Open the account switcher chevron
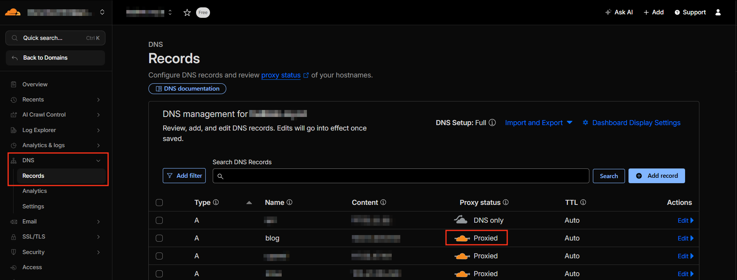The width and height of the screenshot is (737, 280). pyautogui.click(x=102, y=12)
